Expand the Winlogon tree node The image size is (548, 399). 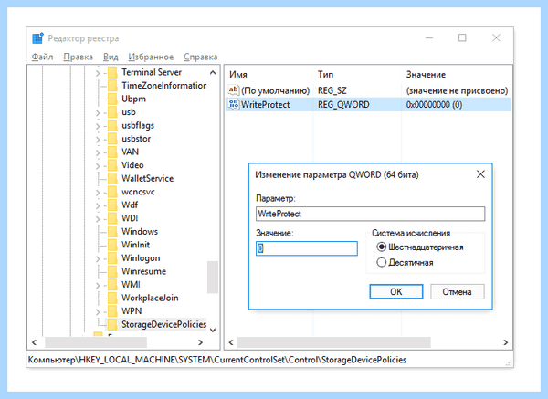(x=98, y=259)
